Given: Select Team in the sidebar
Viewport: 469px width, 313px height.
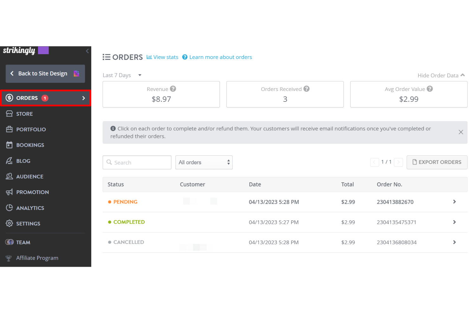Looking at the screenshot, I should click(x=23, y=242).
